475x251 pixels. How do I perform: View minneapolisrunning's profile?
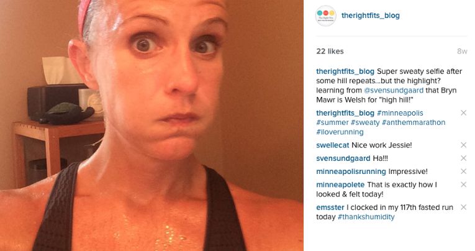click(351, 171)
